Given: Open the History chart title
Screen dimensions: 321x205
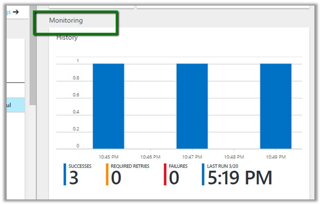Looking at the screenshot, I should [x=67, y=38].
